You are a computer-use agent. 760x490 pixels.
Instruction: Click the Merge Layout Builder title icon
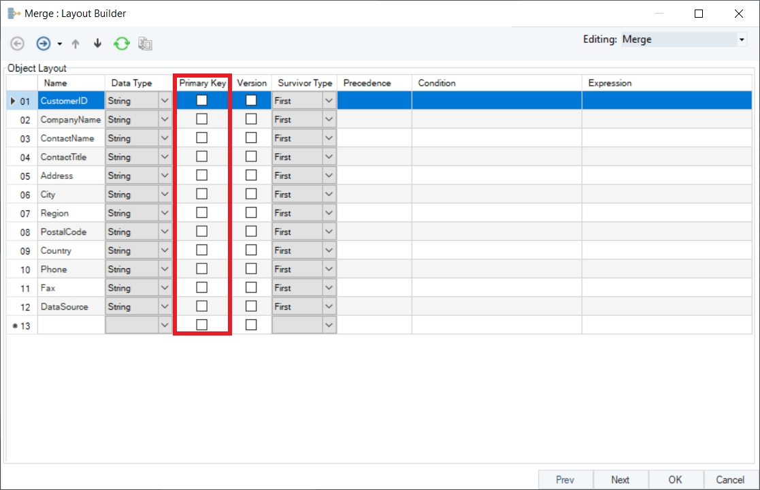point(14,14)
